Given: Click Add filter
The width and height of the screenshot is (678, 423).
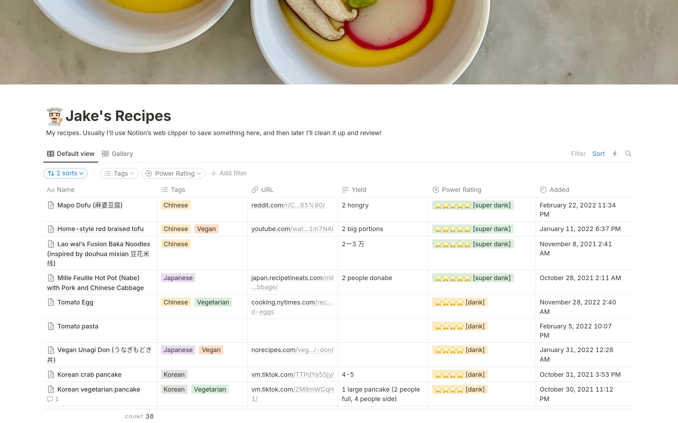Looking at the screenshot, I should point(229,173).
